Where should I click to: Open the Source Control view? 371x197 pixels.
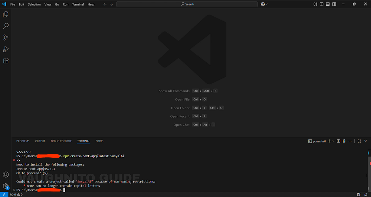coord(6,37)
